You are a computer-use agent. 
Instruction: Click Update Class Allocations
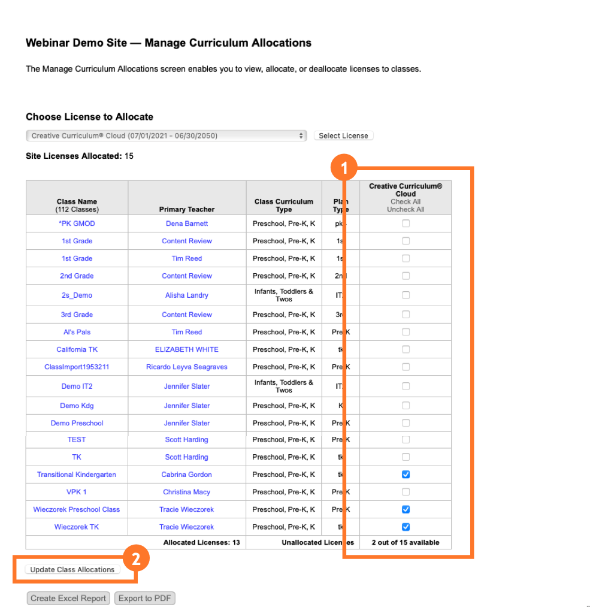pyautogui.click(x=72, y=569)
